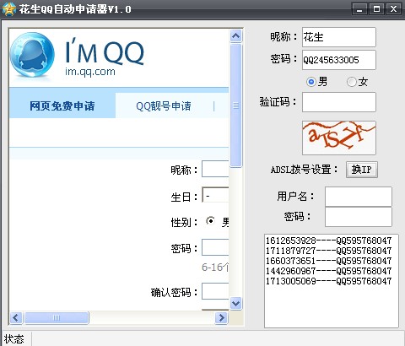Select the 性别 男 radio in web form
This screenshot has height=346, width=405.
[210, 221]
